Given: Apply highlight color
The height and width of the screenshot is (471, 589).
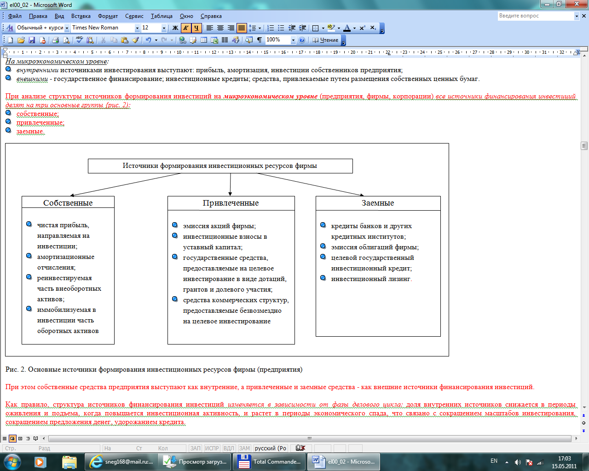Looking at the screenshot, I should [x=331, y=28].
